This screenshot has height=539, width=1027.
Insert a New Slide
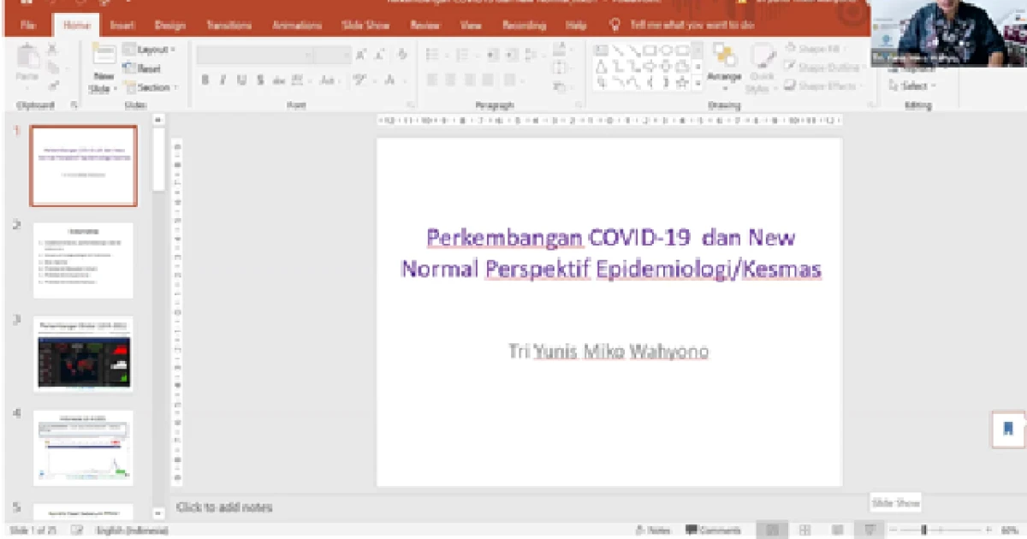tap(104, 68)
